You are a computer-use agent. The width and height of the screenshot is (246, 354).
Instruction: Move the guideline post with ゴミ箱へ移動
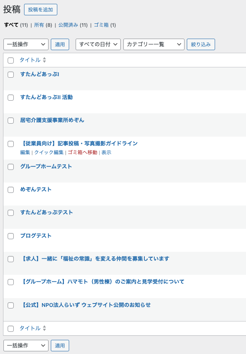(x=83, y=152)
